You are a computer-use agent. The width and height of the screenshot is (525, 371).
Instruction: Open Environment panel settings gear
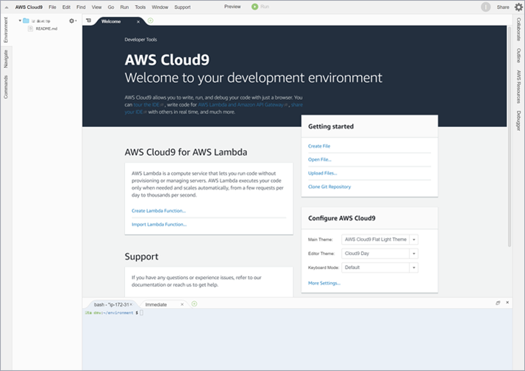click(72, 21)
